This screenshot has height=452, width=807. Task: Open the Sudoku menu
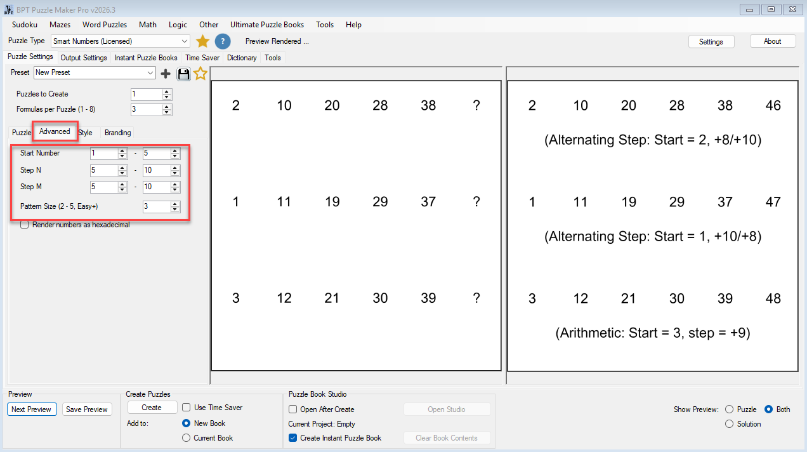click(25, 25)
